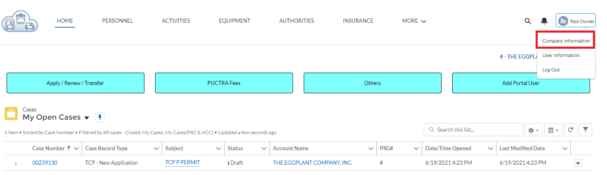Viewport: 607px width, 175px height.
Task: Go to the PERSONNEL tab
Action: [118, 21]
